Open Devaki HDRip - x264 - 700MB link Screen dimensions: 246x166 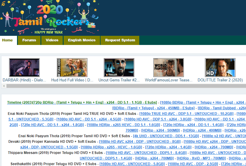coord(214,147)
